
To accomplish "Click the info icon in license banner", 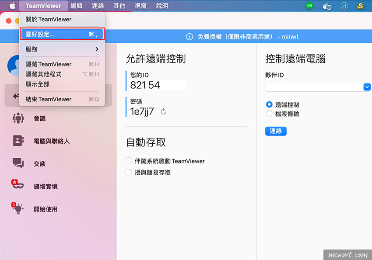I will coord(190,37).
